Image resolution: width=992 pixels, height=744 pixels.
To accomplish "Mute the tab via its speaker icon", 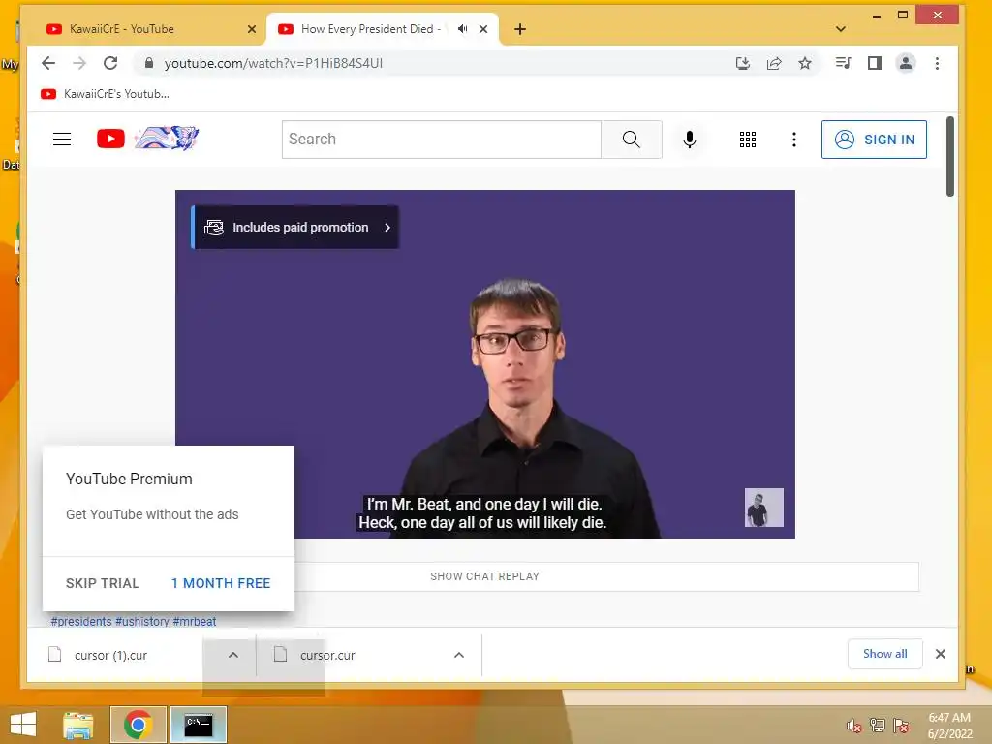I will point(463,29).
